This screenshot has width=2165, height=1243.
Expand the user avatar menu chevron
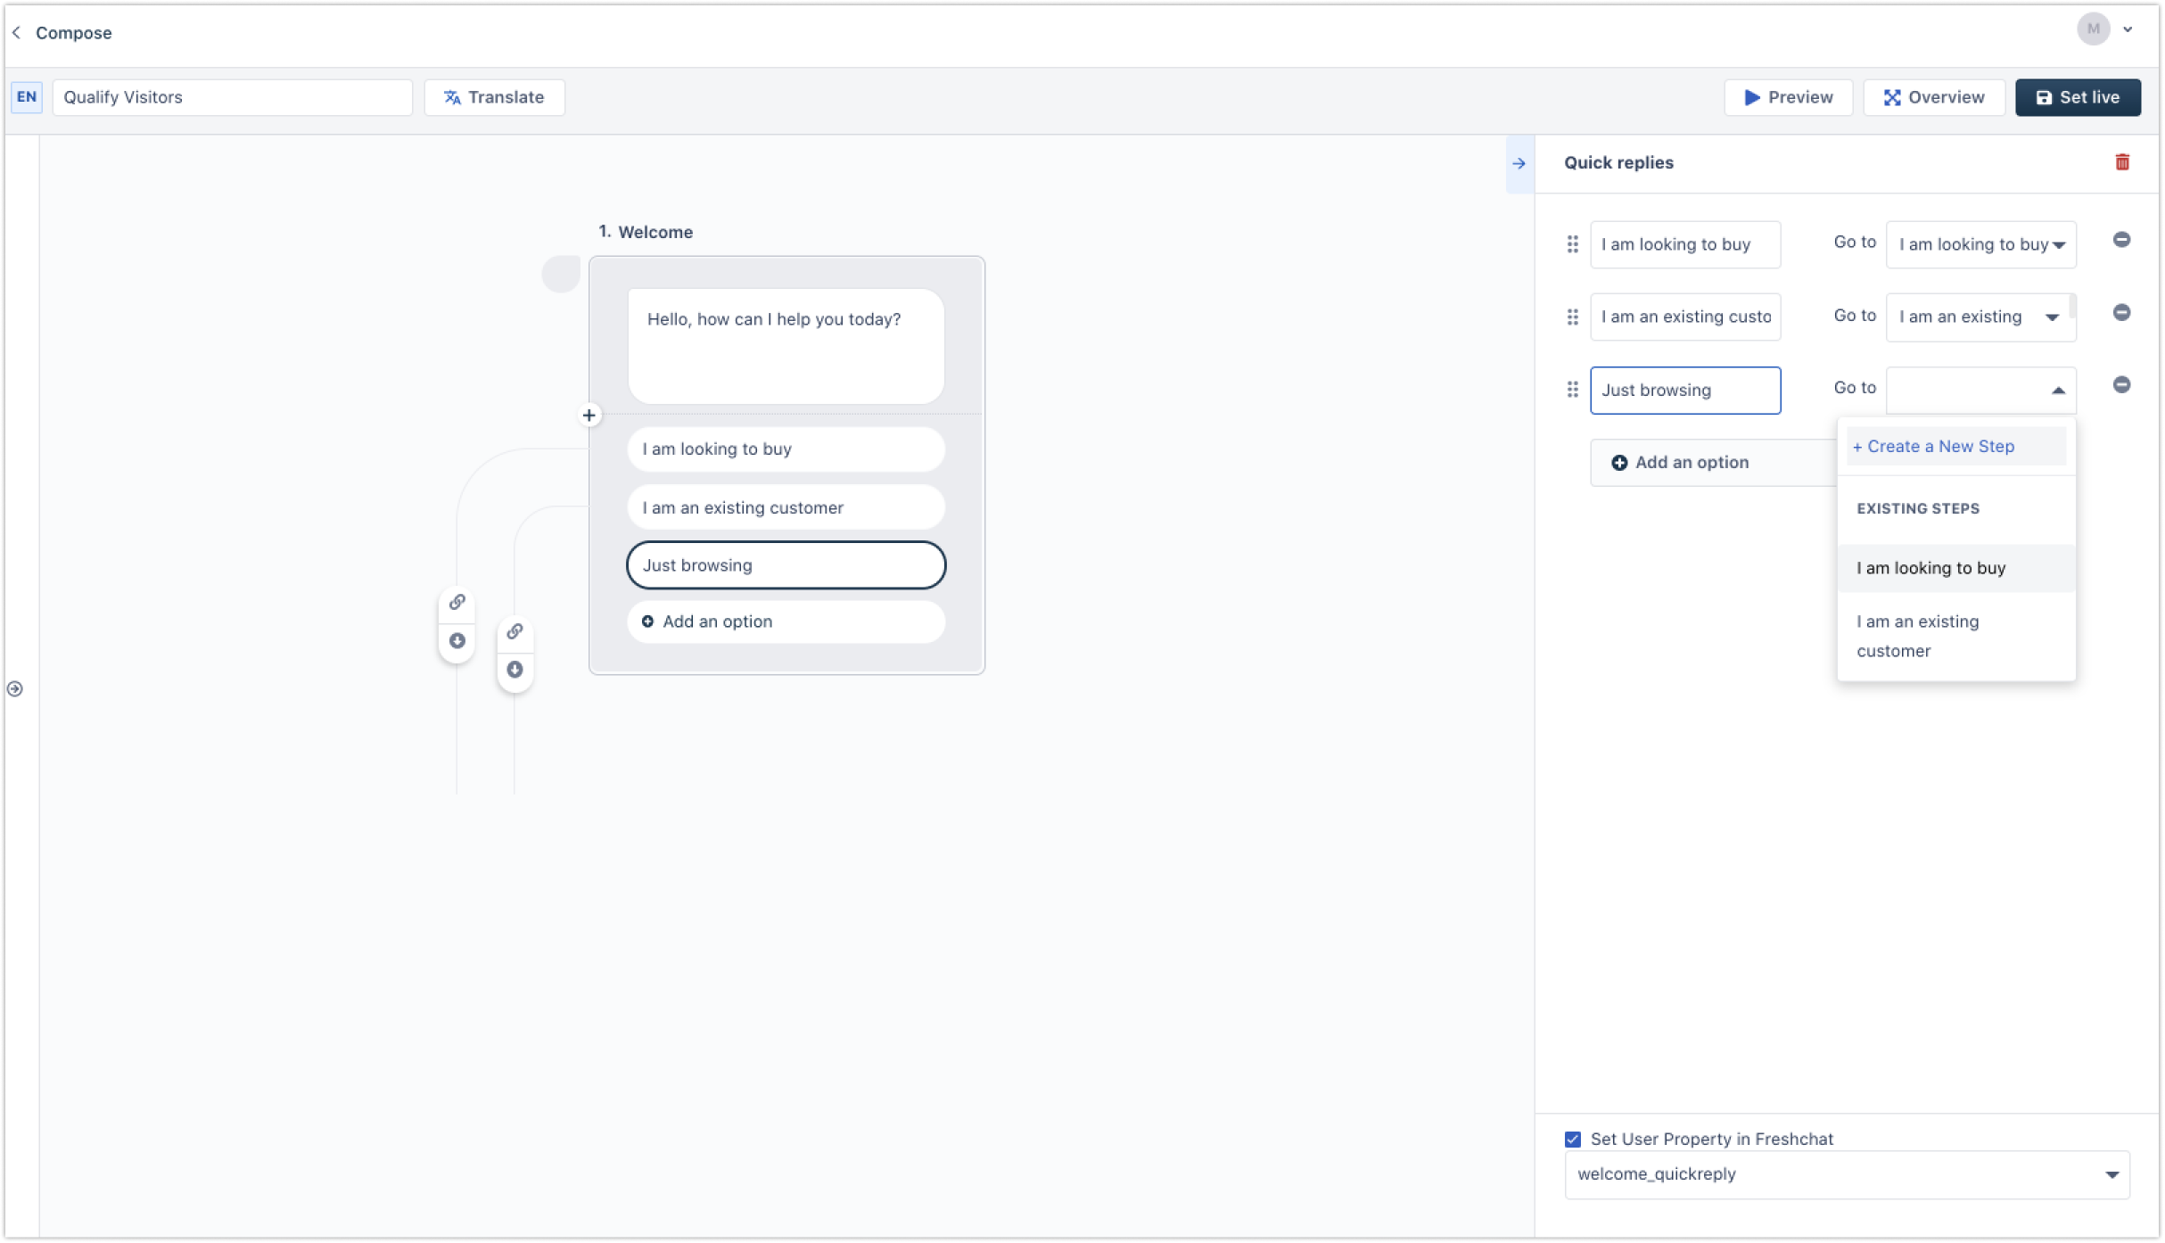coord(2128,29)
